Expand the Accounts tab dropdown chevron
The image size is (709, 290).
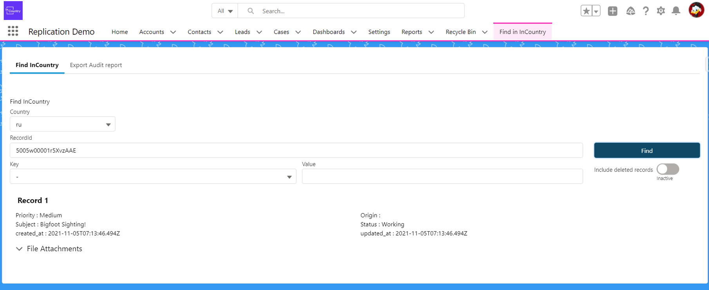click(173, 32)
